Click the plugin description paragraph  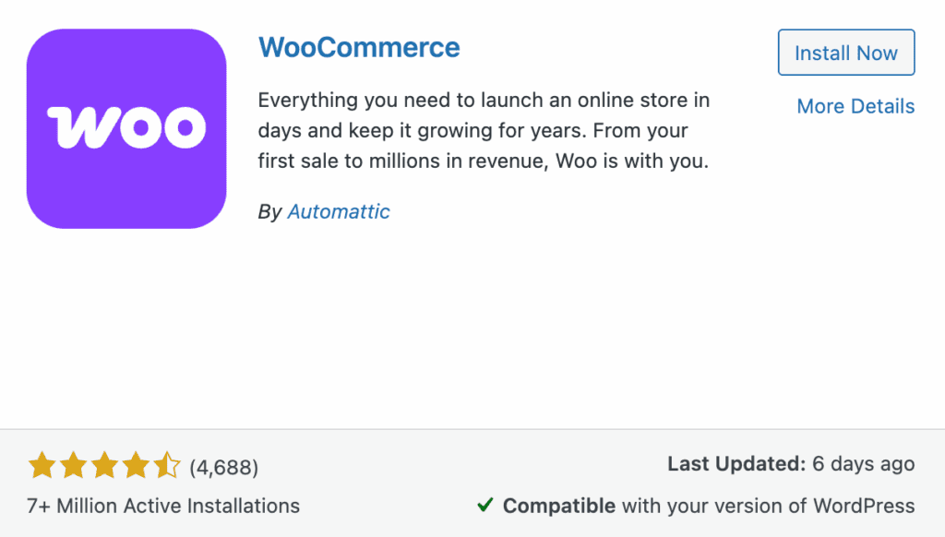pos(484,130)
